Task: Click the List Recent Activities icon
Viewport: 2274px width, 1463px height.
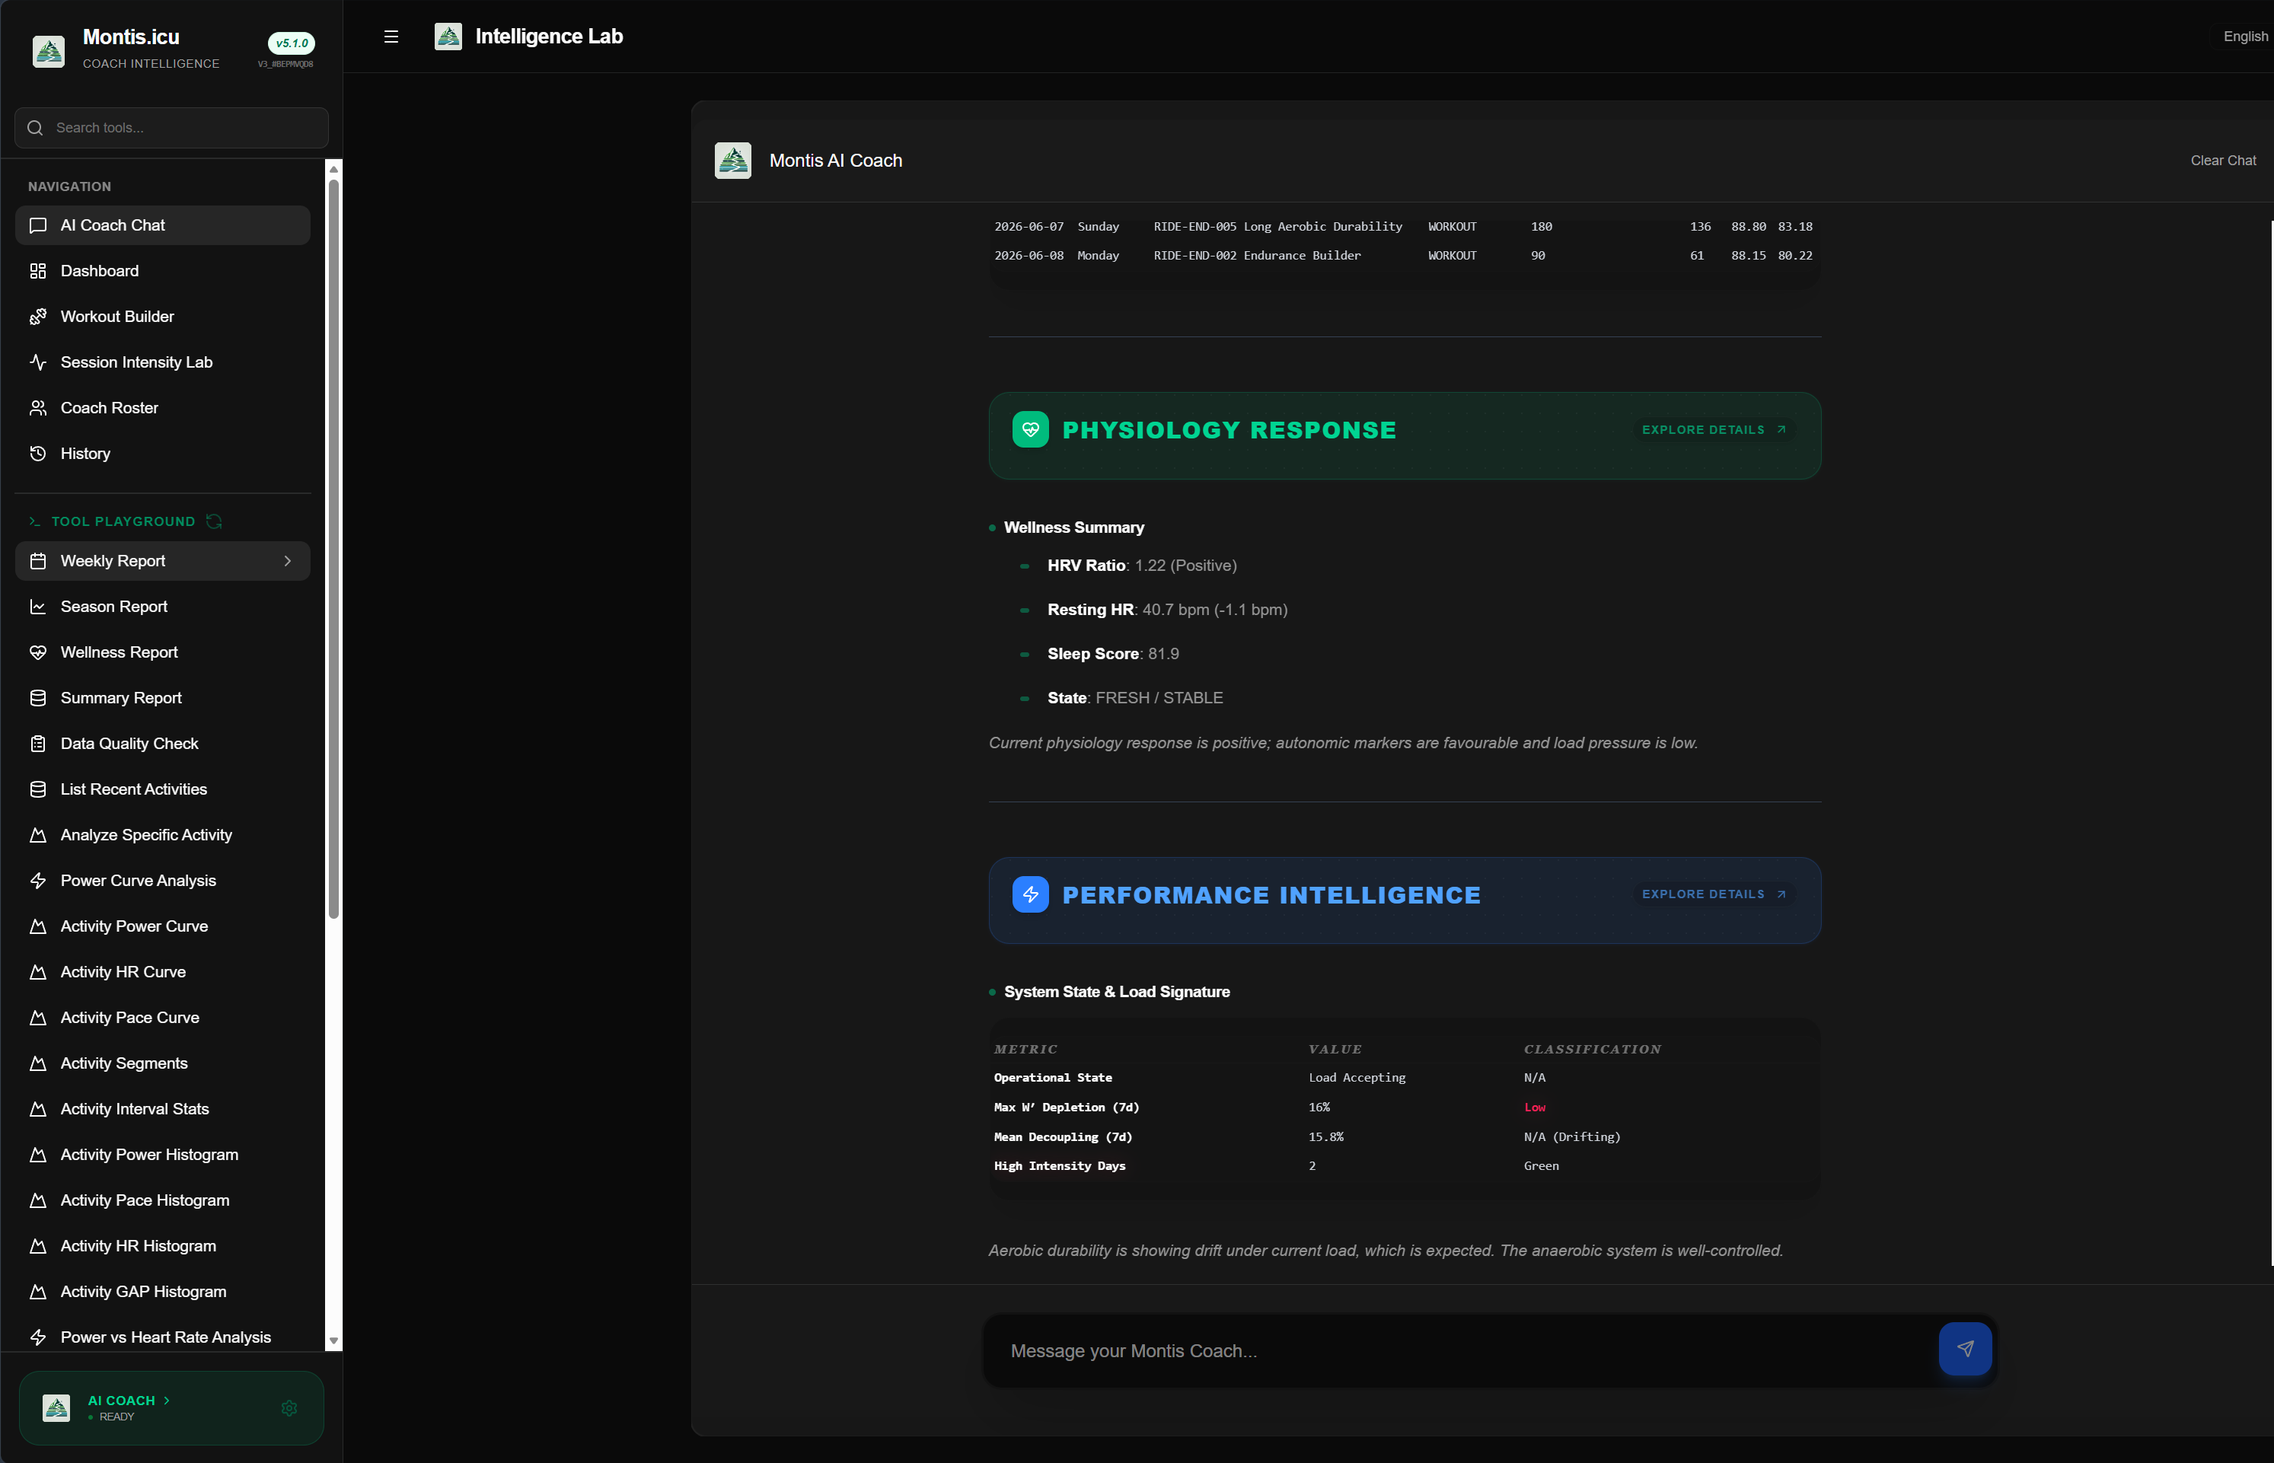Action: (38, 789)
